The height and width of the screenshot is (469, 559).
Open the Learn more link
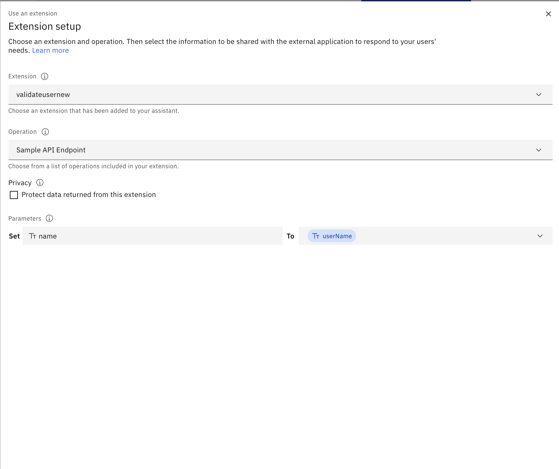[x=50, y=51]
